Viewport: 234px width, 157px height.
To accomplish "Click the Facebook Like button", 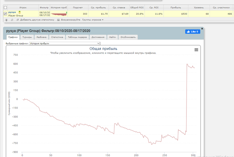I will point(193,32).
